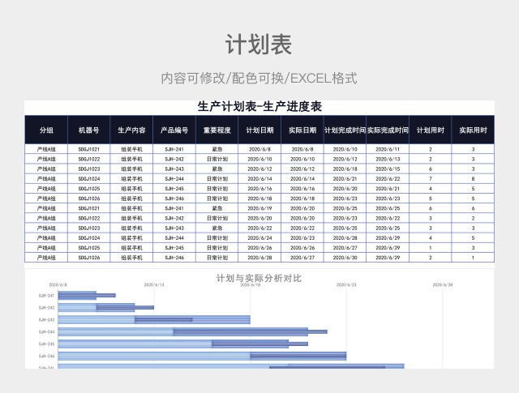
Task: Click the 2020/6/23 chart date axis label
Action: pyautogui.click(x=346, y=285)
